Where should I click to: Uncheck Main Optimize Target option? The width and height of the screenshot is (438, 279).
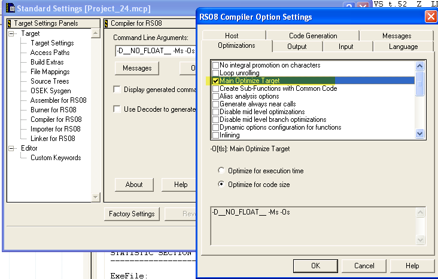tap(215, 81)
